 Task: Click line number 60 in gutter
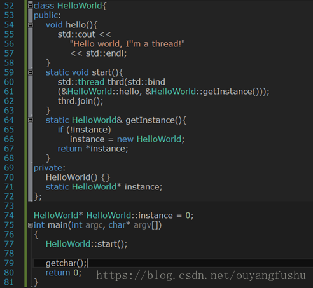(9, 82)
